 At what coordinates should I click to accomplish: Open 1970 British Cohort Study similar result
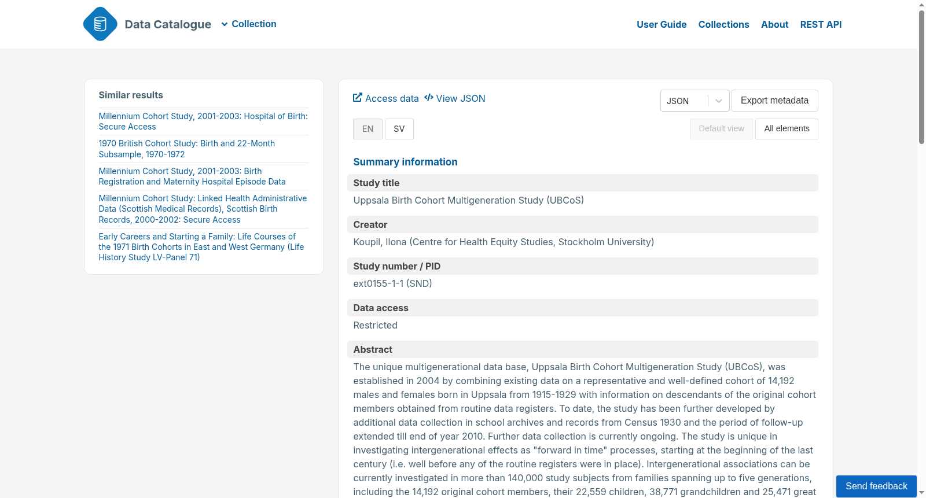click(186, 149)
